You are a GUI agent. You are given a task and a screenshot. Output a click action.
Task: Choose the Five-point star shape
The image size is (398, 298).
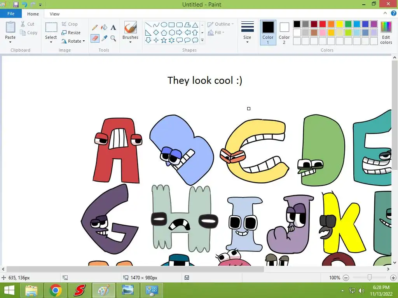point(164,40)
